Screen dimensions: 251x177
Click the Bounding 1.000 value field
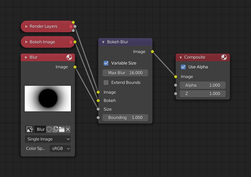[125, 118]
